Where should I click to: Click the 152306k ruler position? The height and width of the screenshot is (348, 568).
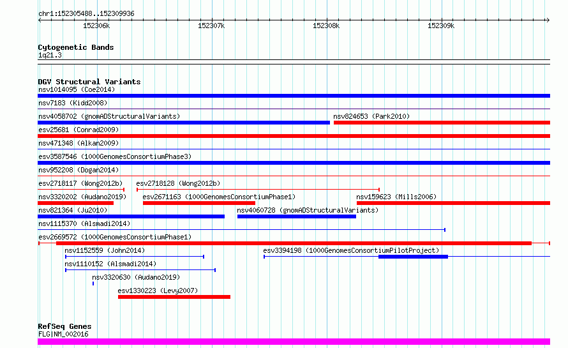click(x=96, y=26)
